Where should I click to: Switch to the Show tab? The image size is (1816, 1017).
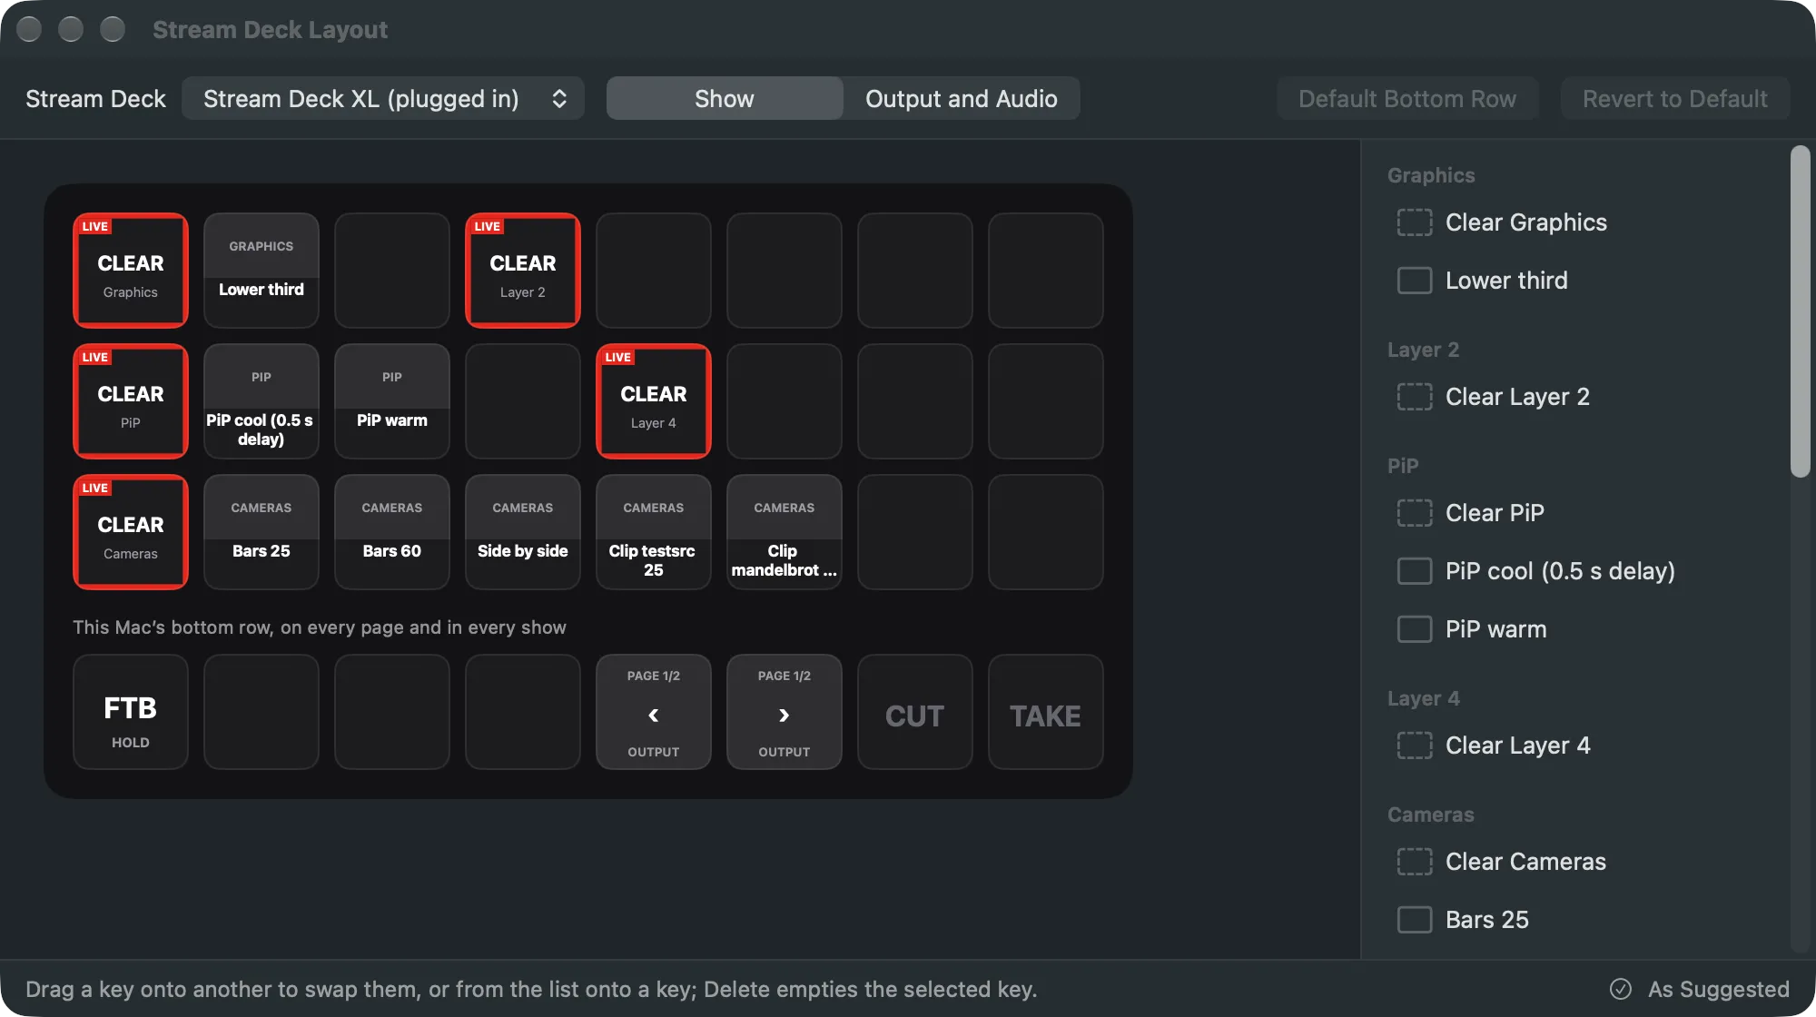[725, 98]
